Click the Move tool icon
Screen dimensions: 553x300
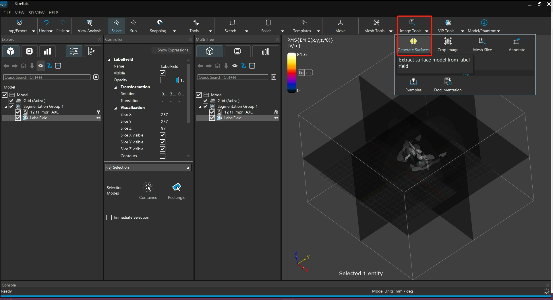[340, 23]
